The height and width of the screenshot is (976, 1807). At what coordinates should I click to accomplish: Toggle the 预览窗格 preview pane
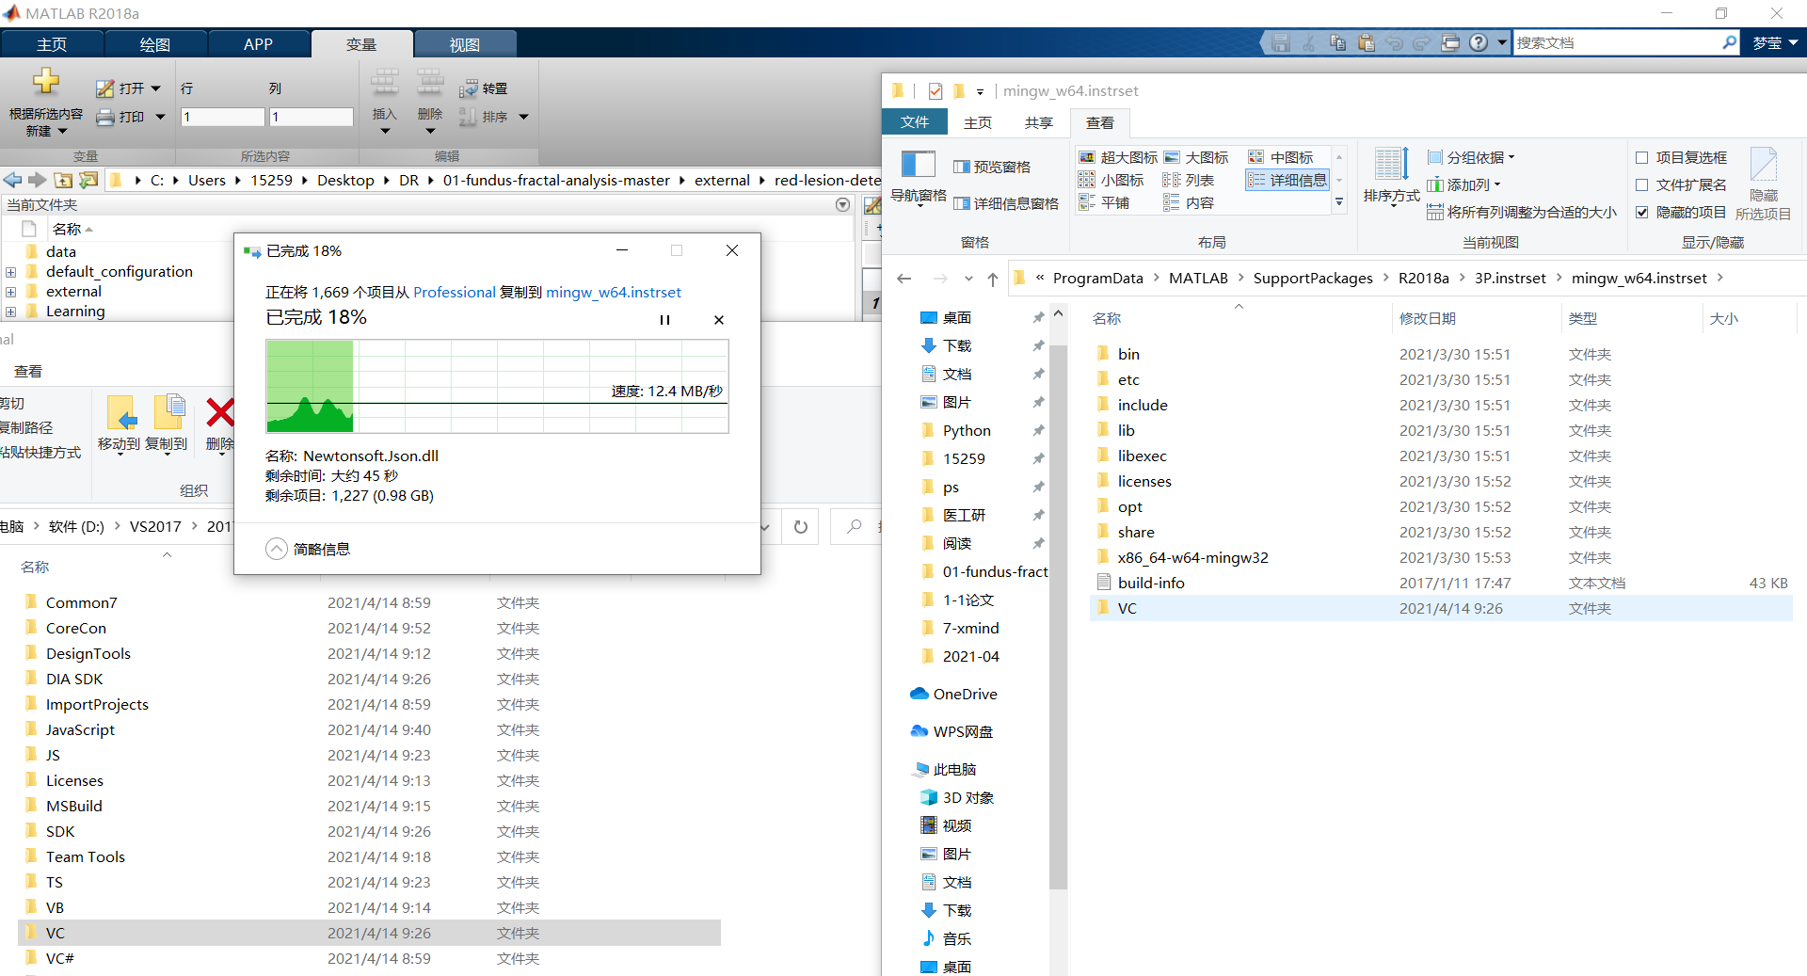(x=992, y=167)
